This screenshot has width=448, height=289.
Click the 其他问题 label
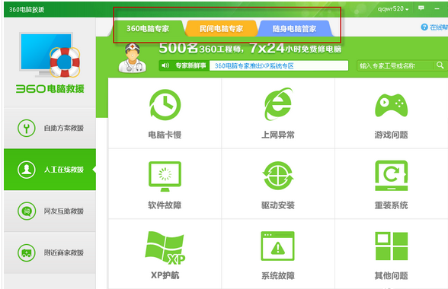point(391,275)
